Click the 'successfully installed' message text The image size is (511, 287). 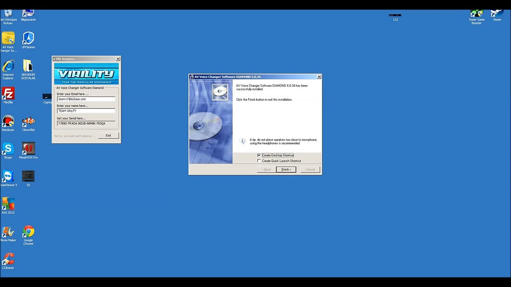point(272,87)
